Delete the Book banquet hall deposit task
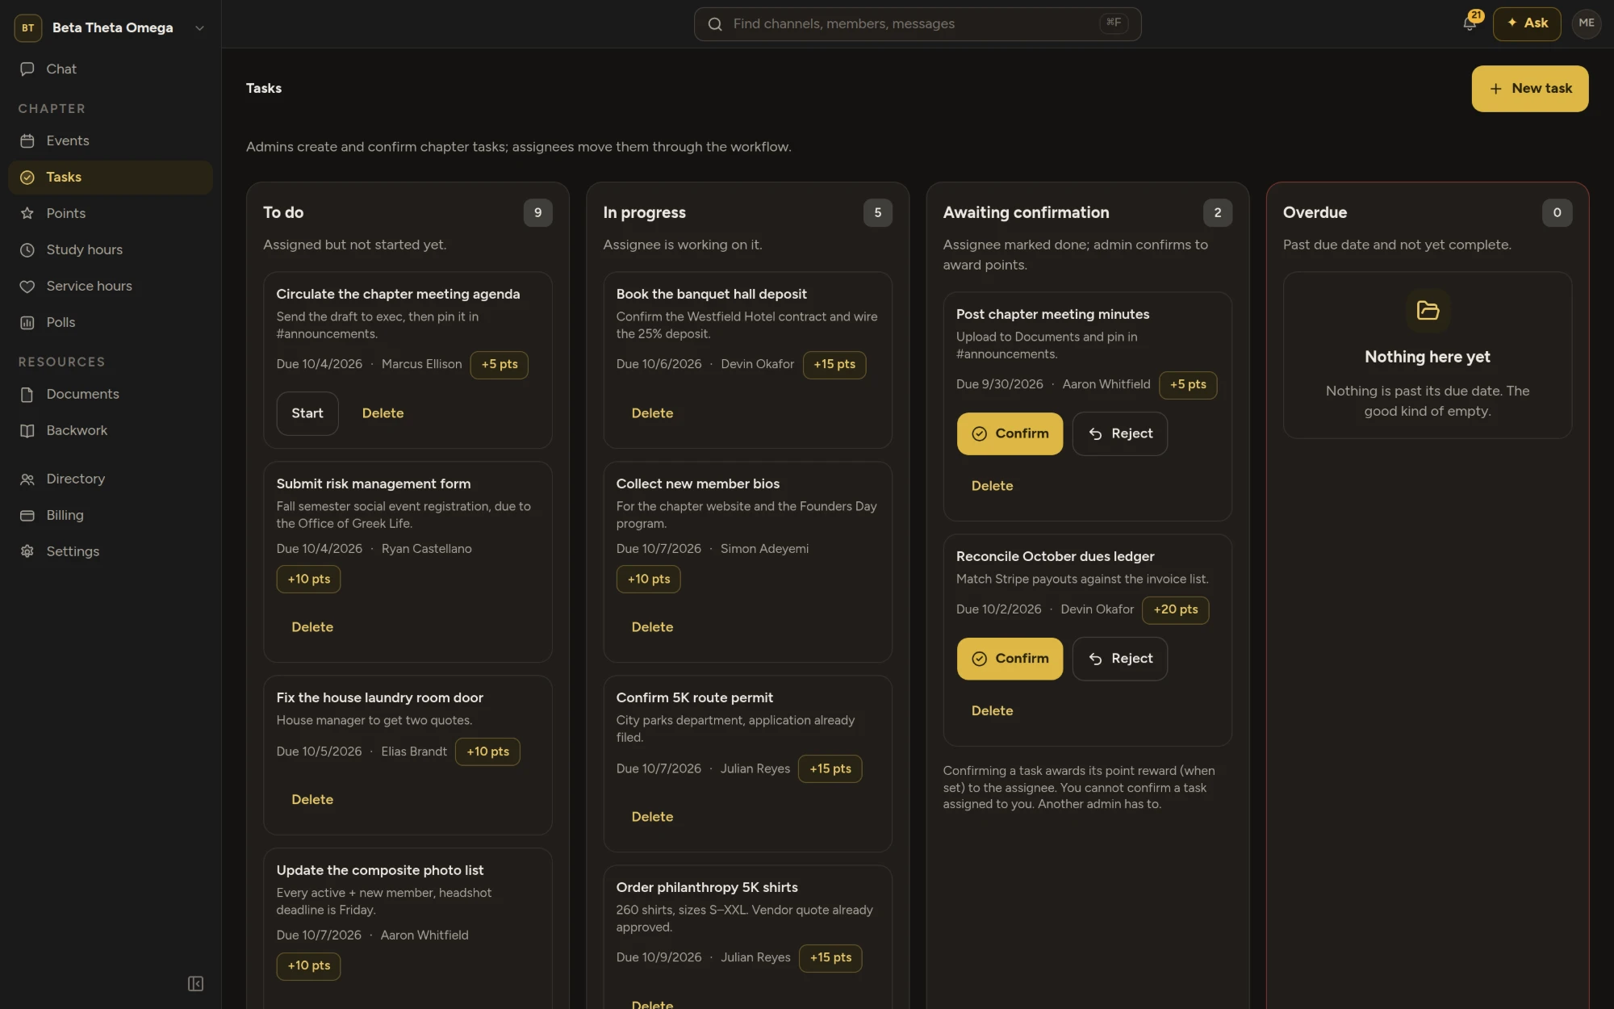 coord(652,413)
